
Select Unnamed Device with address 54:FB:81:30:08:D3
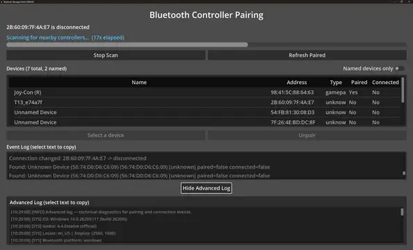tap(204, 112)
